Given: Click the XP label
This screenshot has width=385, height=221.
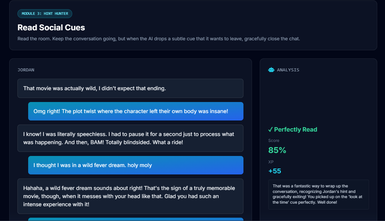Looking at the screenshot, I should pos(271,162).
